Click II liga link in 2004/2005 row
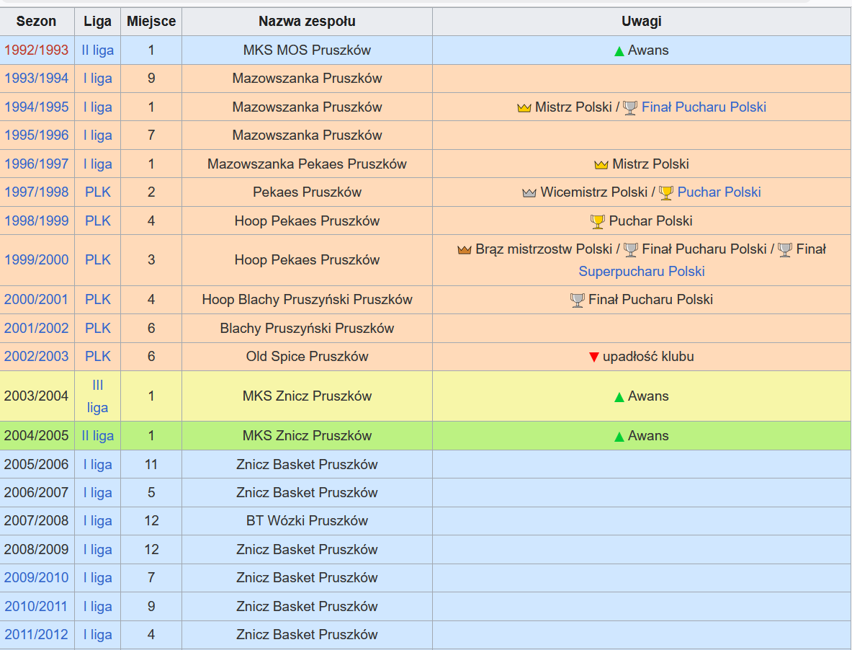The image size is (852, 650). click(97, 436)
